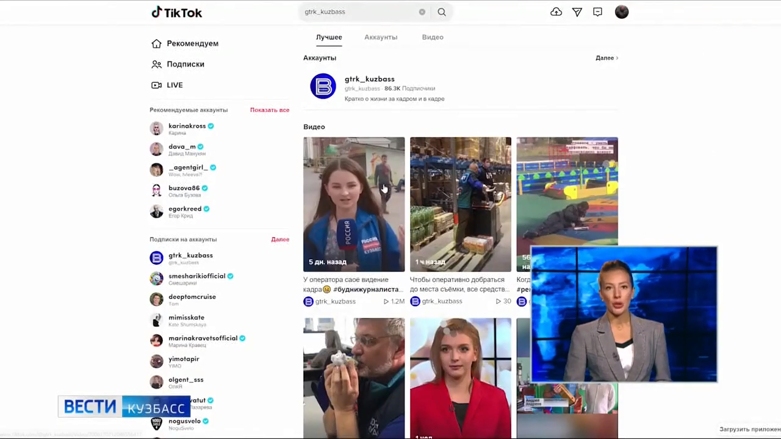Open the profile avatar menu
Viewport: 781px width, 439px height.
click(x=621, y=12)
